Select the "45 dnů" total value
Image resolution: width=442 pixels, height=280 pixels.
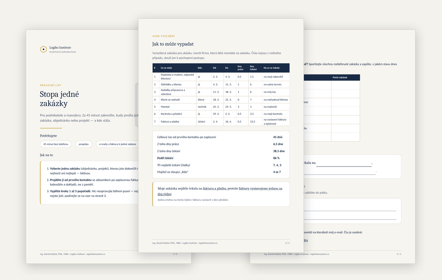coord(279,137)
